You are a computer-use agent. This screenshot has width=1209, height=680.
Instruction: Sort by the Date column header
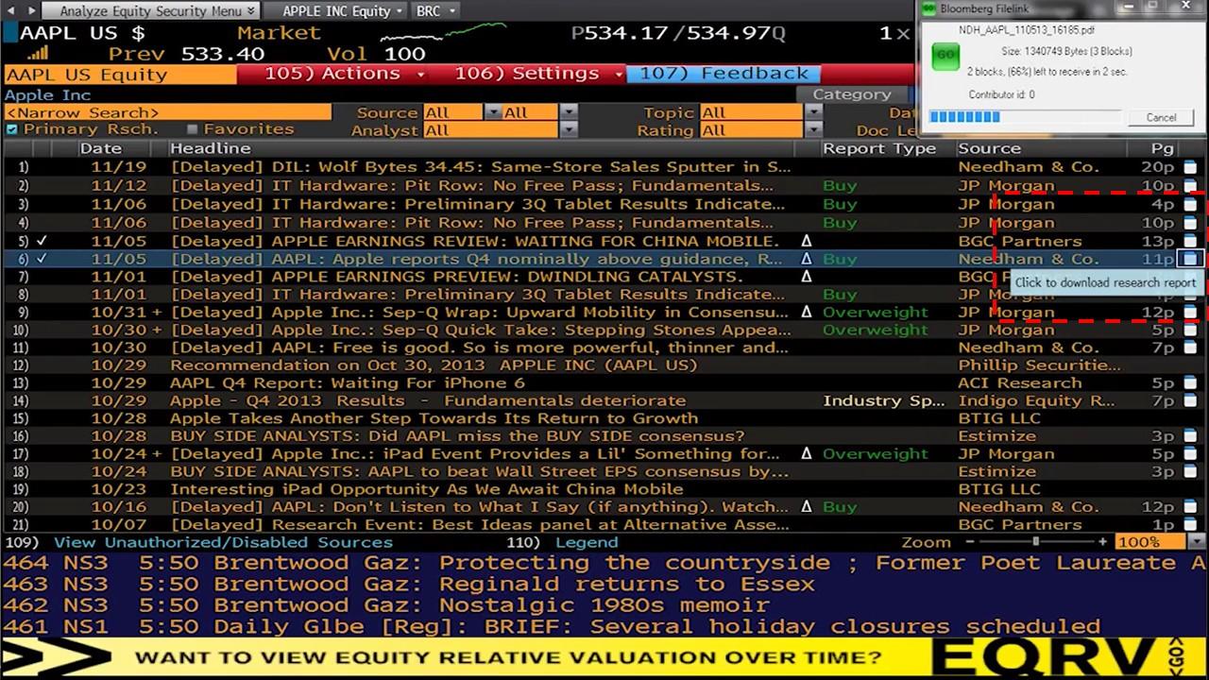100,148
